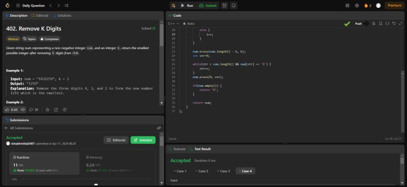The width and height of the screenshot is (407, 187).
Task: Open the 51 comments discussion
Action: click(34, 109)
